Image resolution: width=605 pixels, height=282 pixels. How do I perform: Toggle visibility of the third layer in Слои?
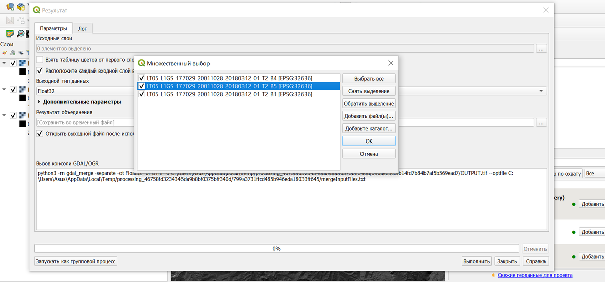pos(13,115)
